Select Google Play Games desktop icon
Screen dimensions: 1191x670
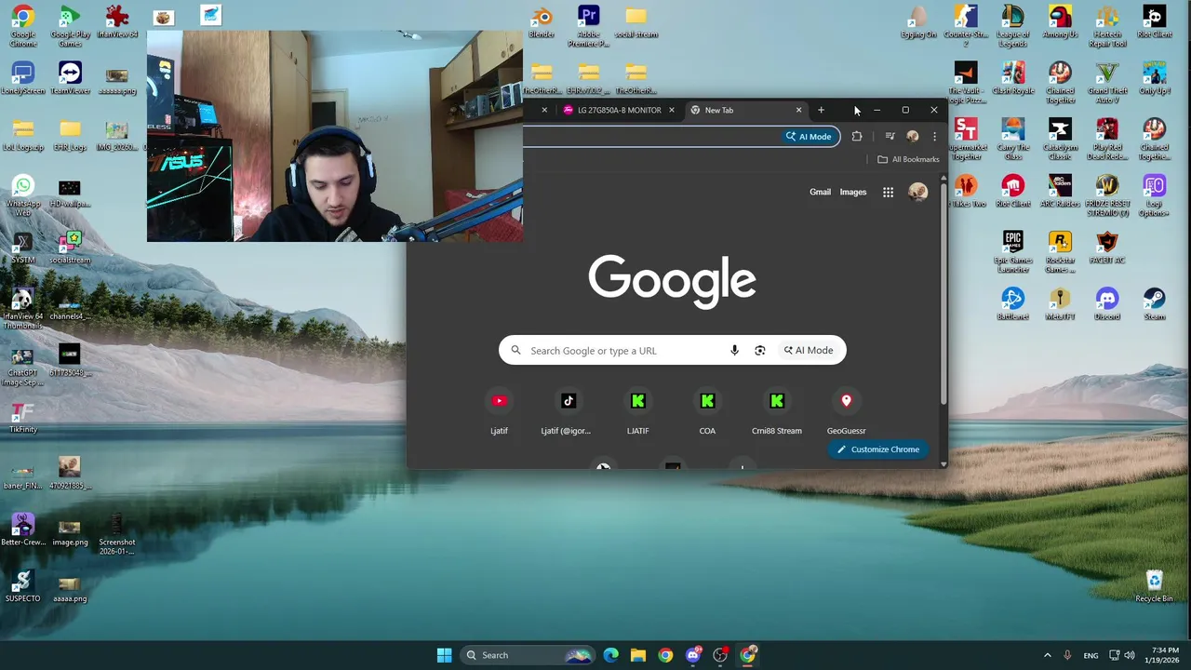(x=70, y=25)
